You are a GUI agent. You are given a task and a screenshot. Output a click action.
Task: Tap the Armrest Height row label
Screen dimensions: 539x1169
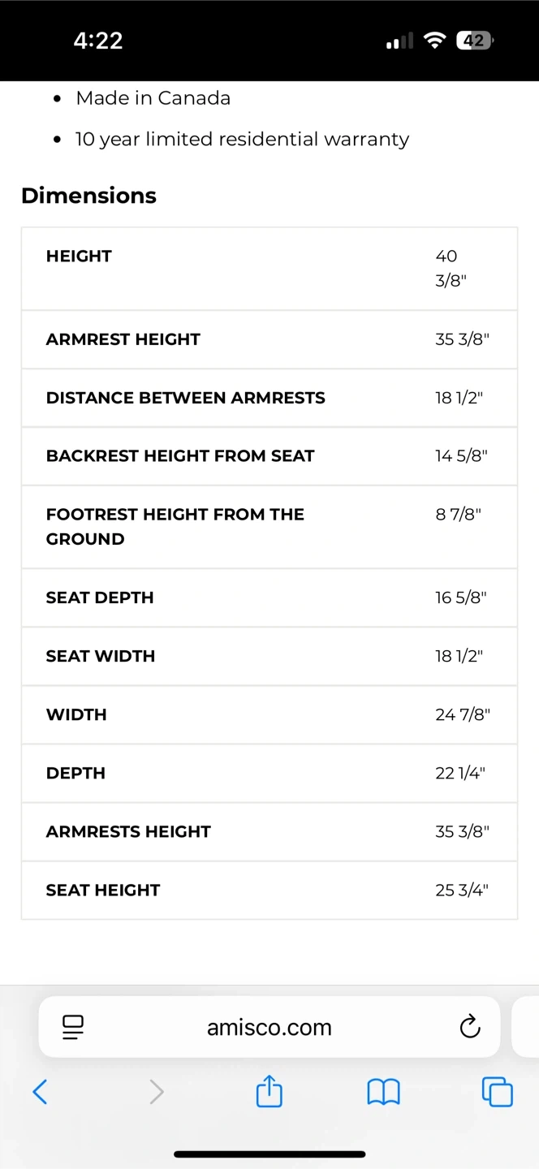[x=123, y=339]
